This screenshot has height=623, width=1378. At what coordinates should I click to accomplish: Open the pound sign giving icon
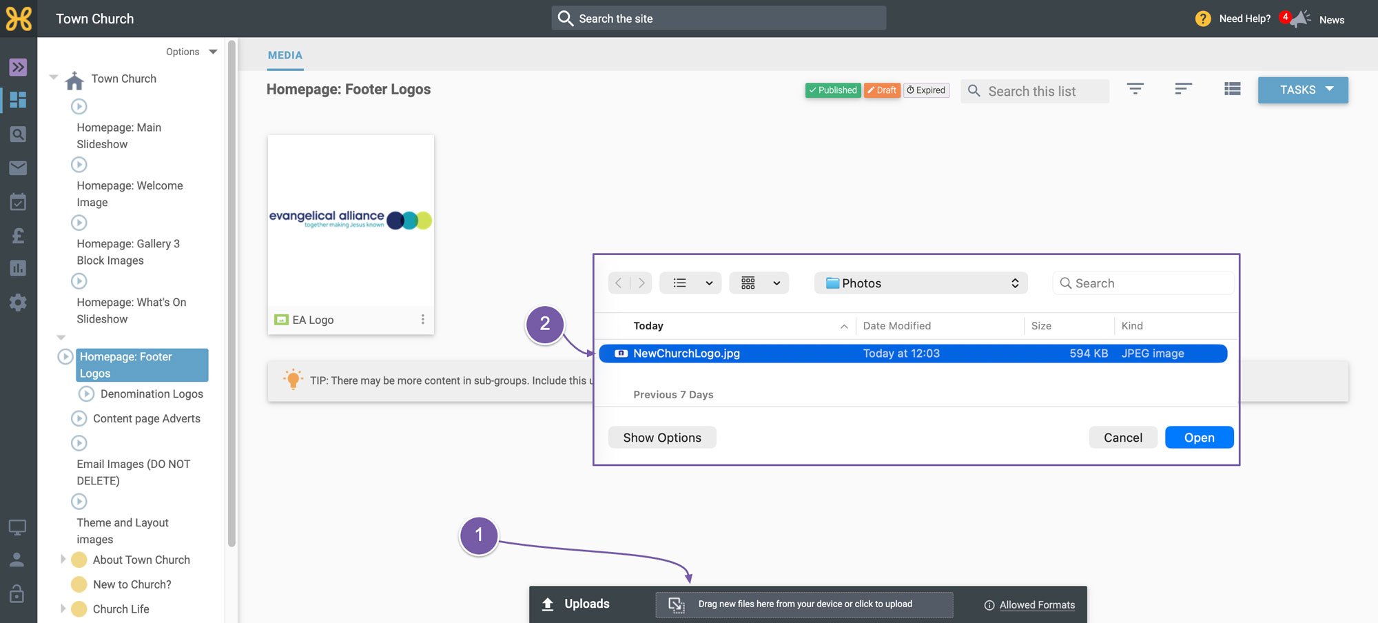tap(18, 235)
